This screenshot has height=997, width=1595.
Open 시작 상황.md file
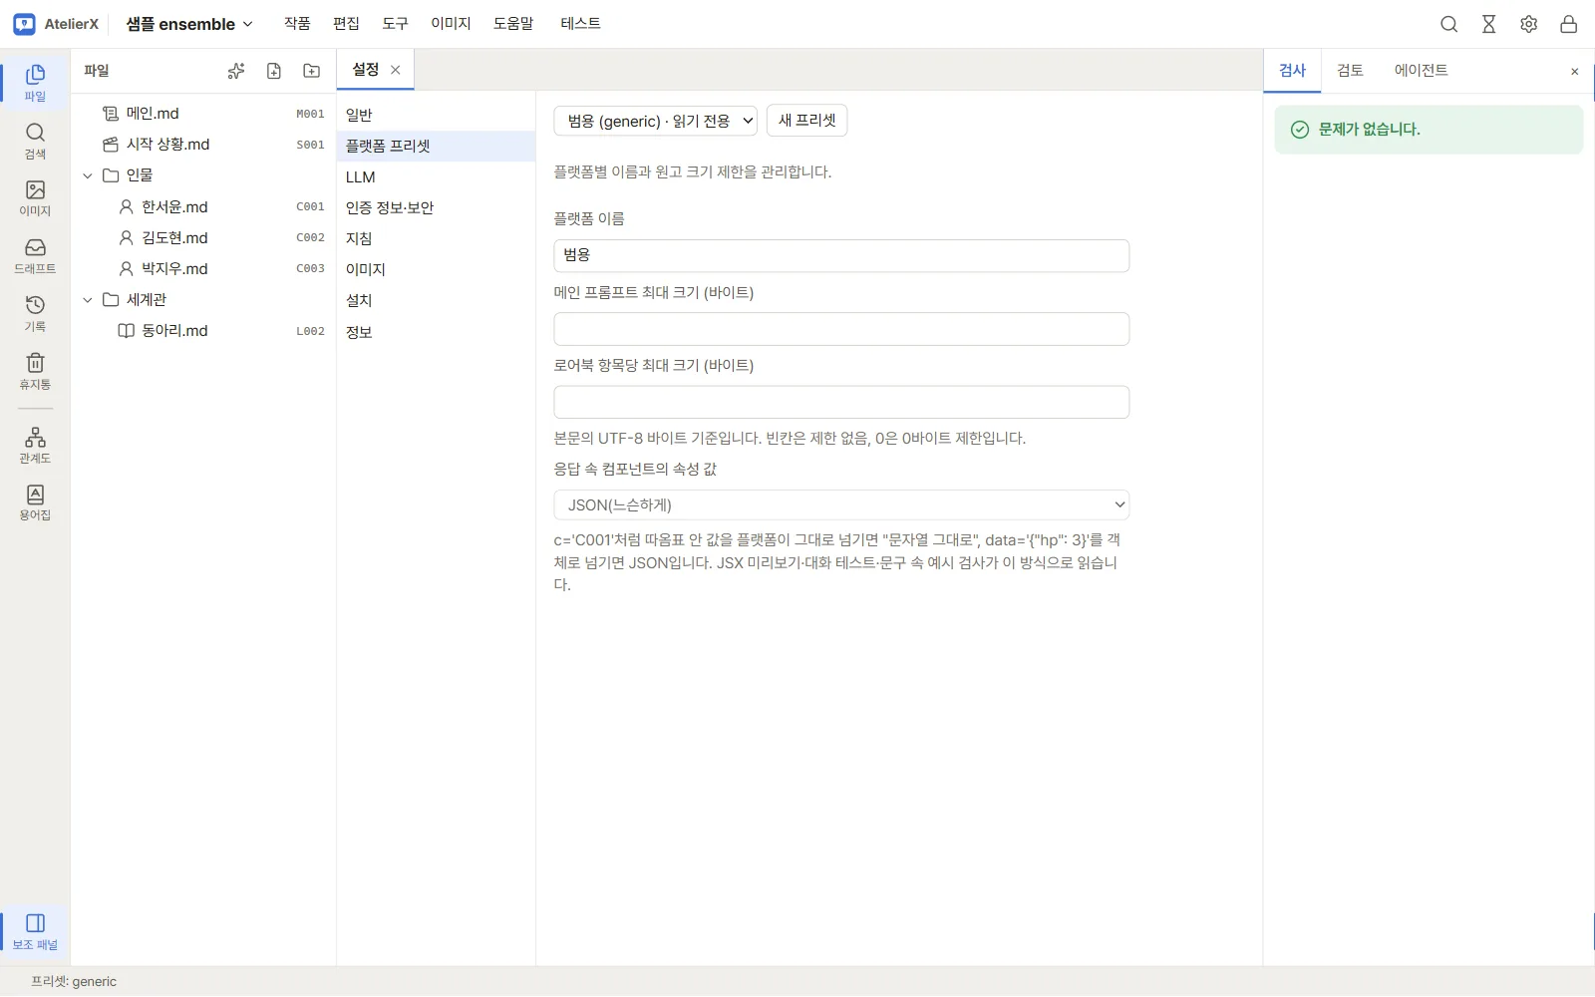(x=204, y=145)
